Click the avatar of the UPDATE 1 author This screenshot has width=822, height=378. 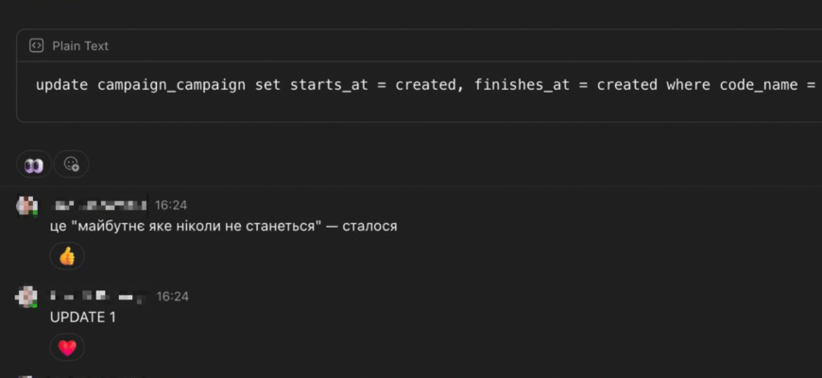(x=26, y=297)
